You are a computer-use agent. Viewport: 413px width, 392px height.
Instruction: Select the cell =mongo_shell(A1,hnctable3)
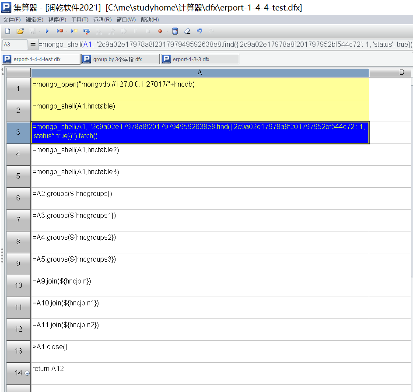pos(200,176)
